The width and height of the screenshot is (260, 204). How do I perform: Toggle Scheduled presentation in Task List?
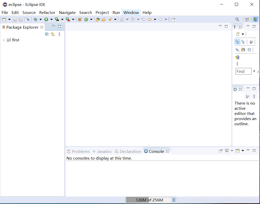tap(243, 42)
